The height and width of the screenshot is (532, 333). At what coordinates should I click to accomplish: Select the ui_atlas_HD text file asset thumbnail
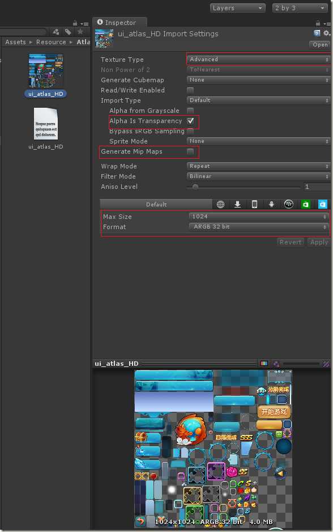[46, 124]
